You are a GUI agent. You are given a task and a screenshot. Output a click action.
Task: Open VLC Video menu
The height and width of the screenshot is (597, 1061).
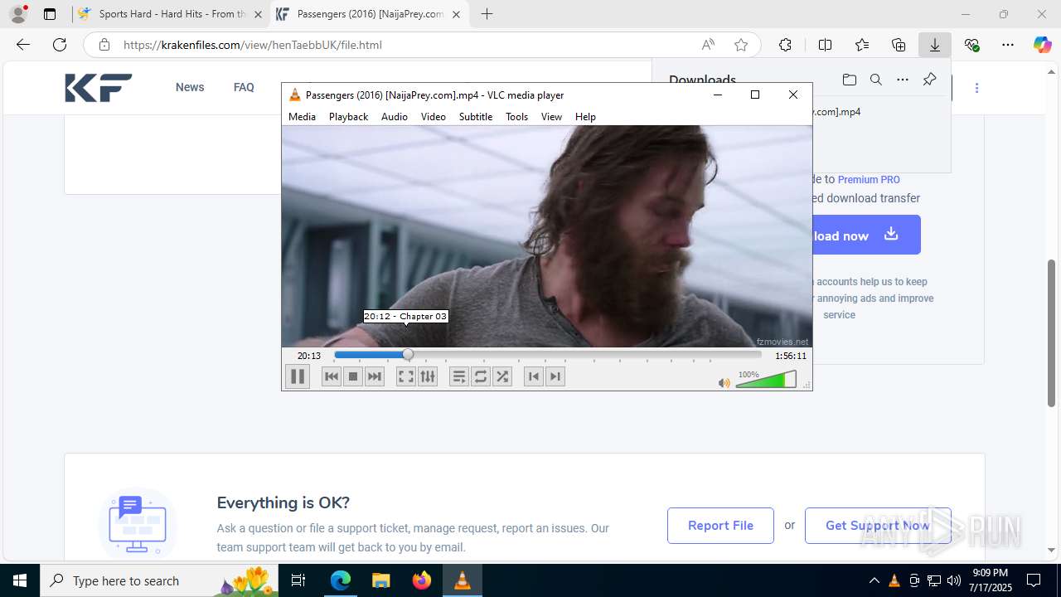pyautogui.click(x=434, y=117)
